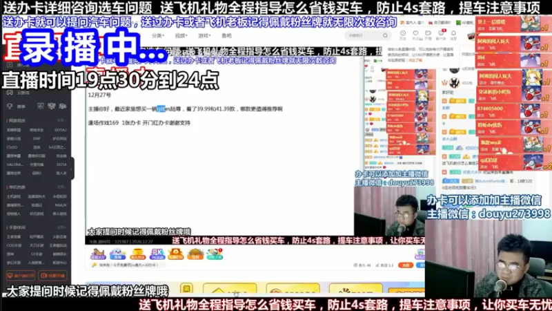This screenshot has height=311, width=552.
Task: Open the user avatar in the header
Action: (471, 36)
